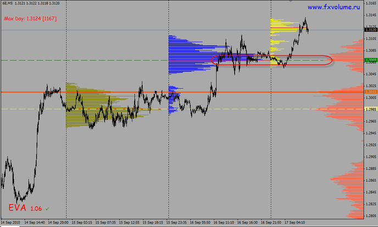This screenshot has height=227, width=378.
Task: Click the chart shift triangle marker at top
Action: coord(291,1)
